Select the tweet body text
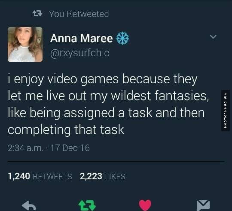This screenshot has width=232, height=211. click(x=108, y=104)
